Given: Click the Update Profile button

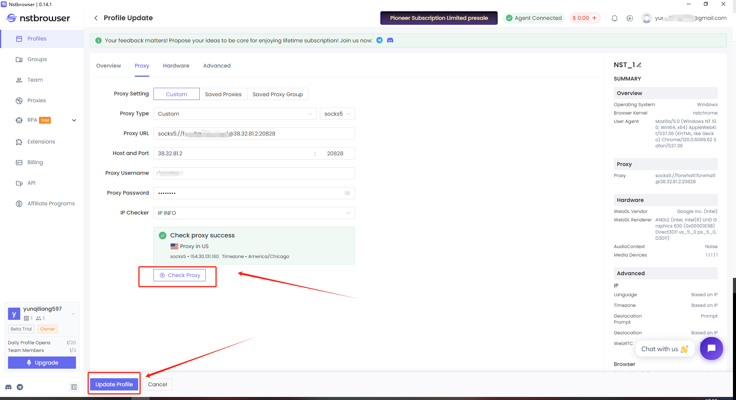Looking at the screenshot, I should pyautogui.click(x=114, y=384).
